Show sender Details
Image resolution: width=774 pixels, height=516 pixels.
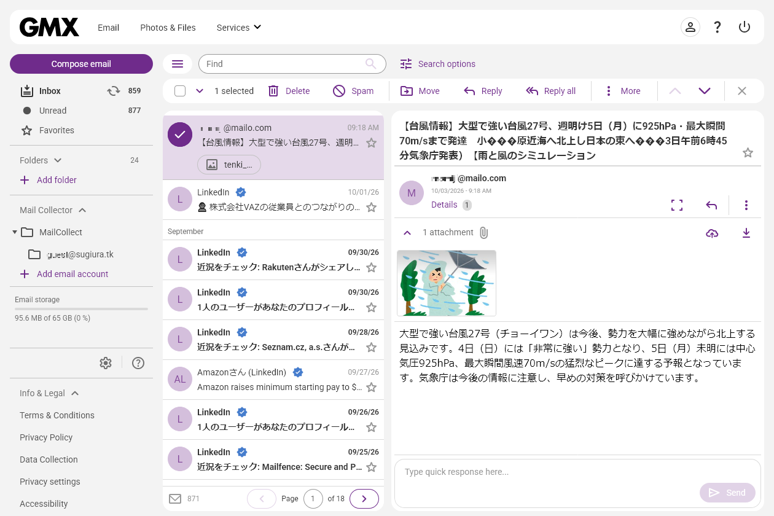click(x=444, y=205)
